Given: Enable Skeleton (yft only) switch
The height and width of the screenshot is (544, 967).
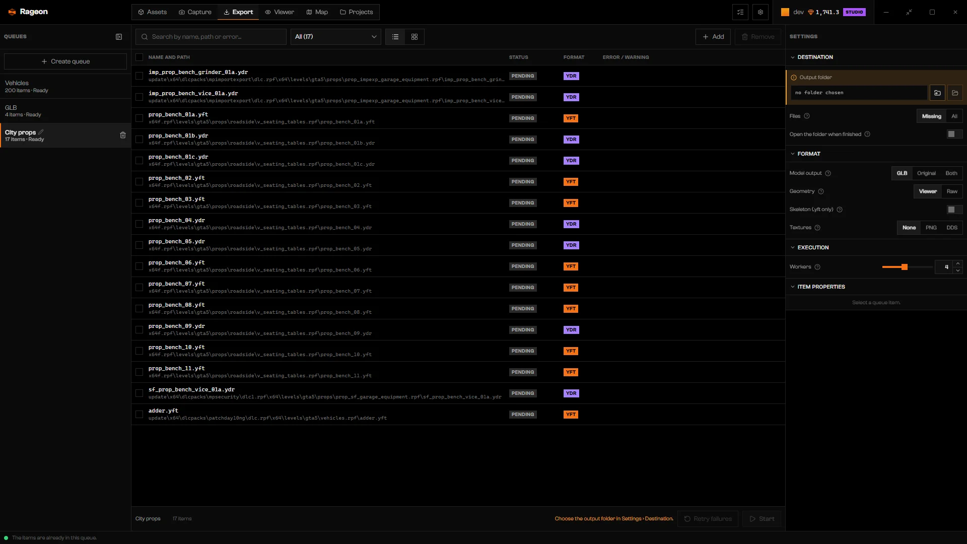Looking at the screenshot, I should [x=954, y=210].
